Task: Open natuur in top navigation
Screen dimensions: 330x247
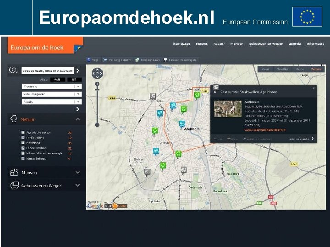Action: pos(219,44)
